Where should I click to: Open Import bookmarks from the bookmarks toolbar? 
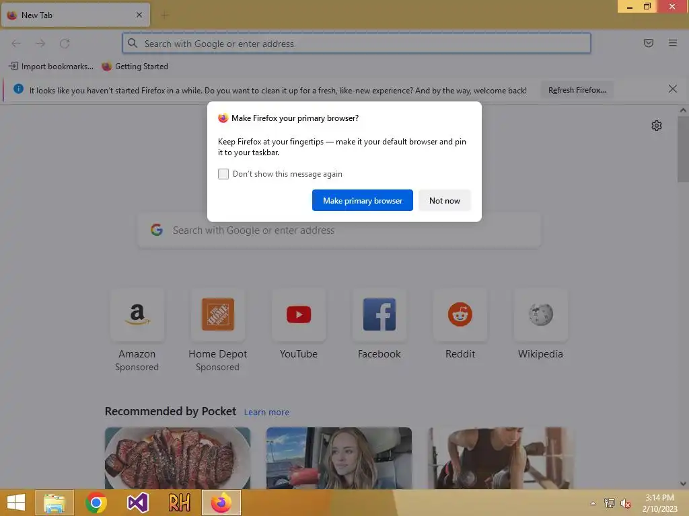pyautogui.click(x=51, y=67)
